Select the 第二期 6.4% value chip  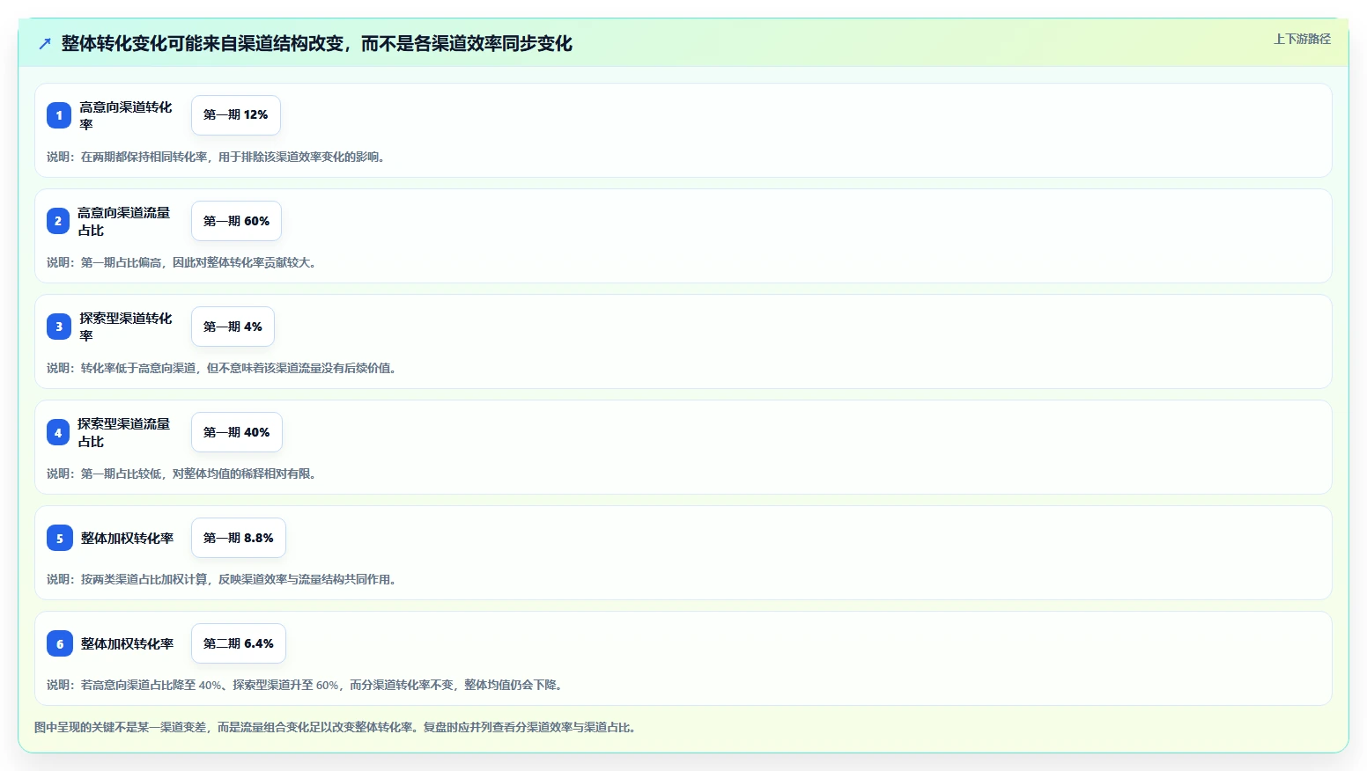(239, 643)
